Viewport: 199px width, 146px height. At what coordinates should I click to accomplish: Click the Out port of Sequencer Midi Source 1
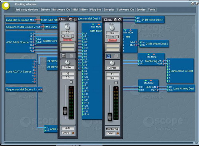tap(41, 90)
